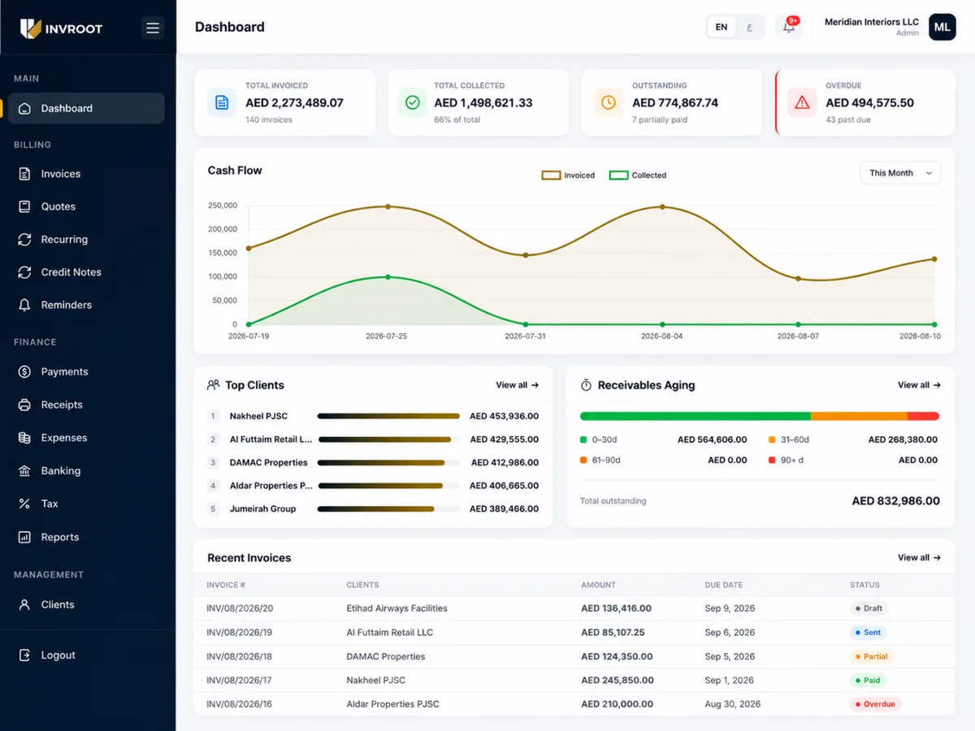Click the Overdue warning triangle icon
Image resolution: width=975 pixels, height=731 pixels.
(x=802, y=102)
